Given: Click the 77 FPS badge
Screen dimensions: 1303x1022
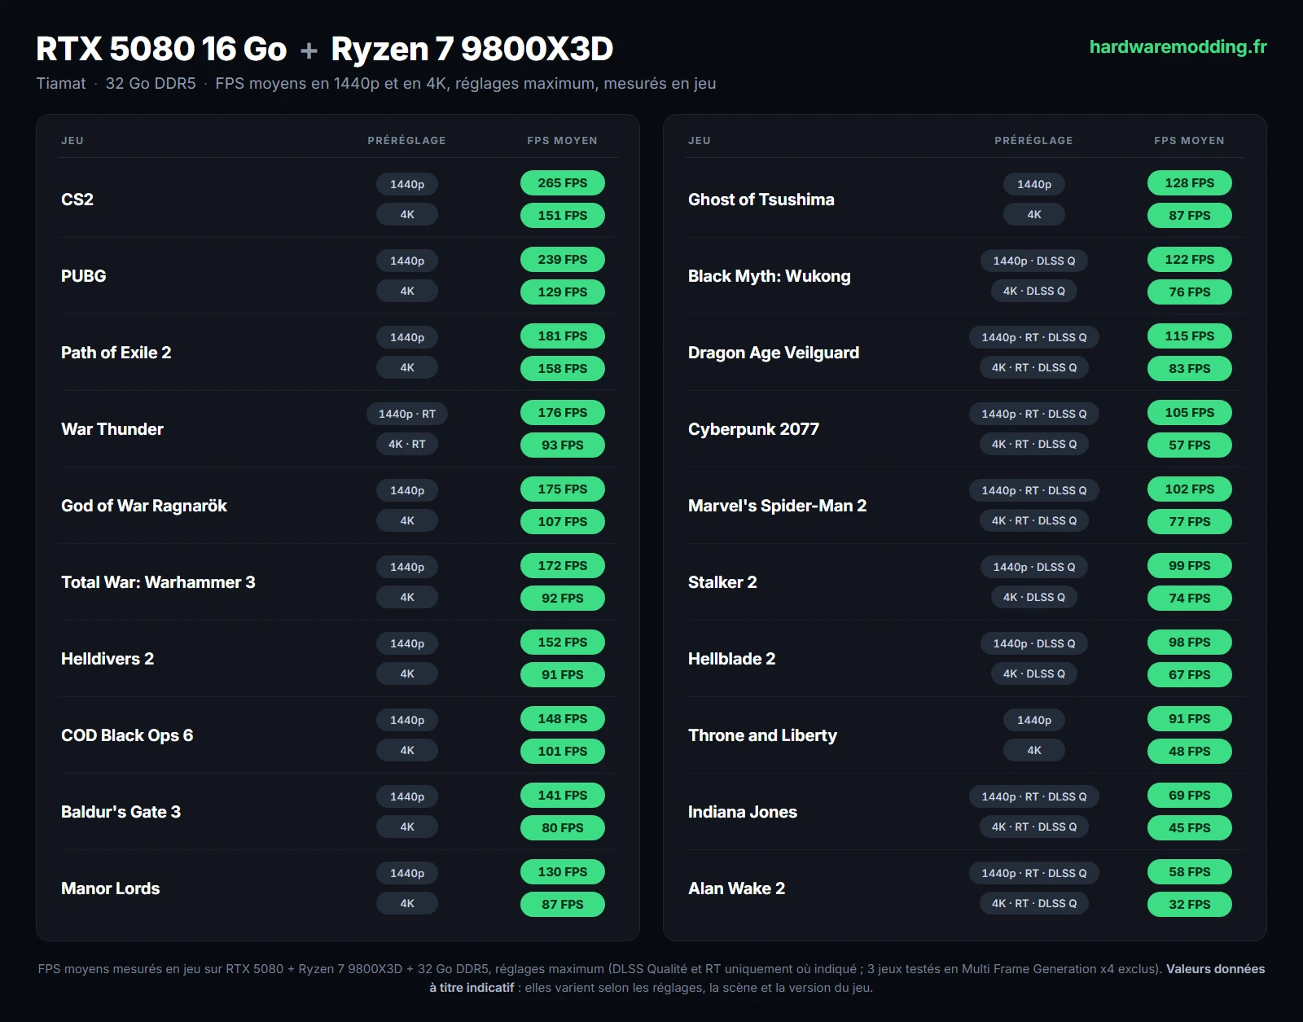Looking at the screenshot, I should (1190, 522).
